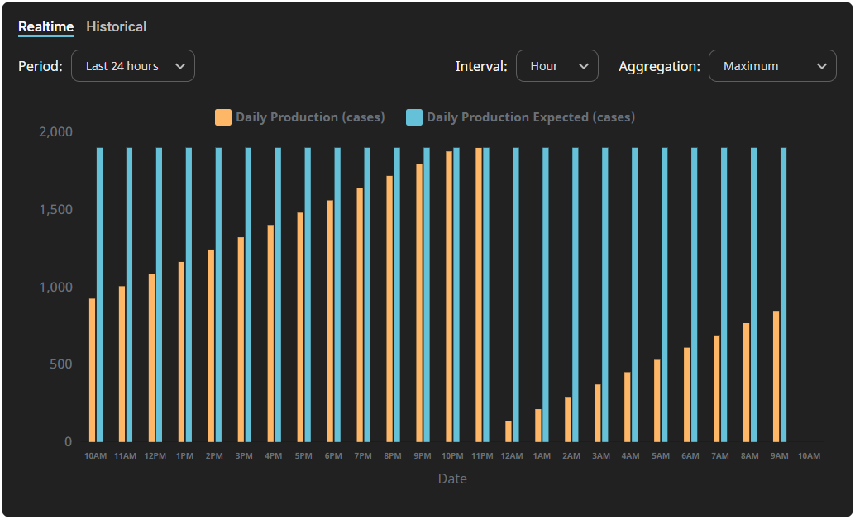Open the Period dropdown showing Last 24 hours
Image resolution: width=855 pixels, height=519 pixels.
coord(132,66)
